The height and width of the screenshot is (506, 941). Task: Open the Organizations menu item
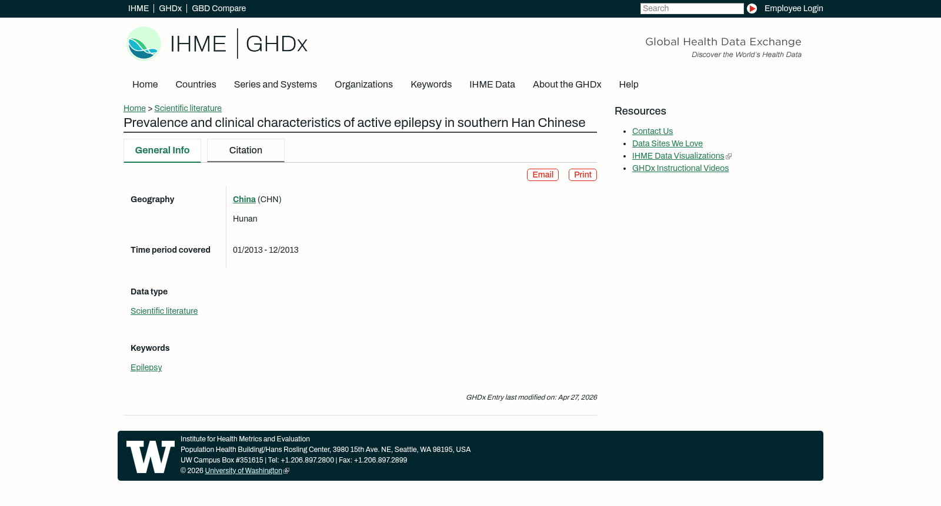[363, 85]
